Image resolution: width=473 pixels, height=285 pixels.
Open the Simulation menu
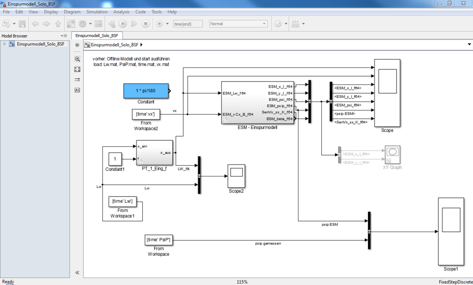[97, 12]
